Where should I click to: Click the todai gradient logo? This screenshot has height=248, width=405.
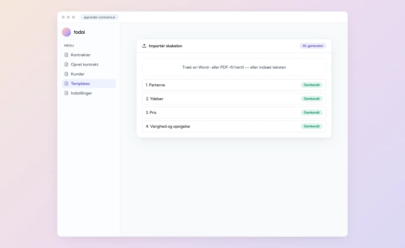tap(66, 32)
